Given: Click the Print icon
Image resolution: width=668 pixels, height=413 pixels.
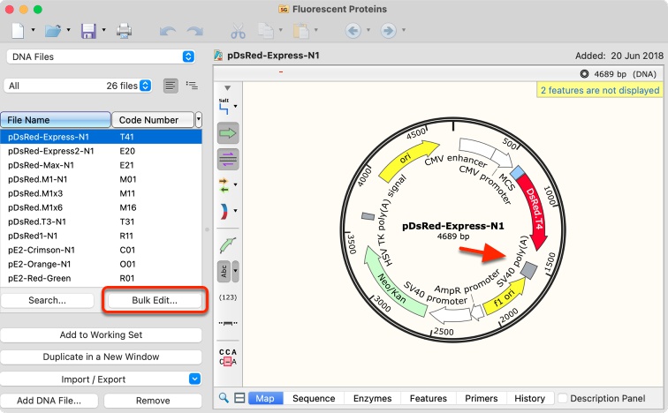Looking at the screenshot, I should 124,31.
